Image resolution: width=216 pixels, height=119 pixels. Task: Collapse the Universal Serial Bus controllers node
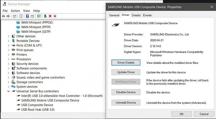(9, 91)
